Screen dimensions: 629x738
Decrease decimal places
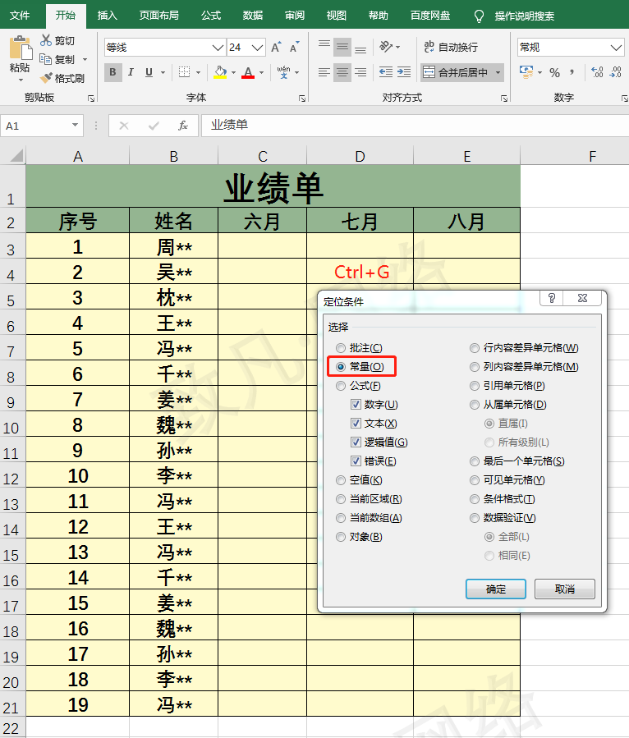[615, 72]
